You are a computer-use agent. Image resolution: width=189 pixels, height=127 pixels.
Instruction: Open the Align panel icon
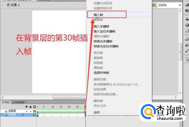coord(187,19)
